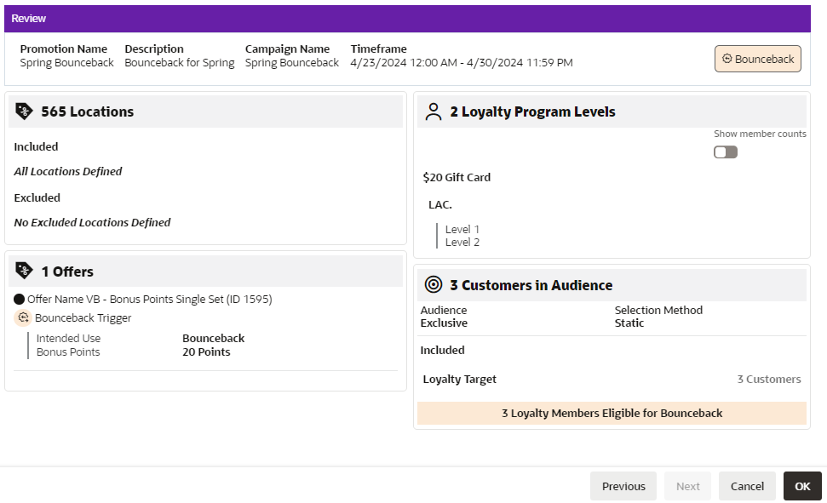This screenshot has width=827, height=503.
Task: Click the Next button
Action: point(688,486)
